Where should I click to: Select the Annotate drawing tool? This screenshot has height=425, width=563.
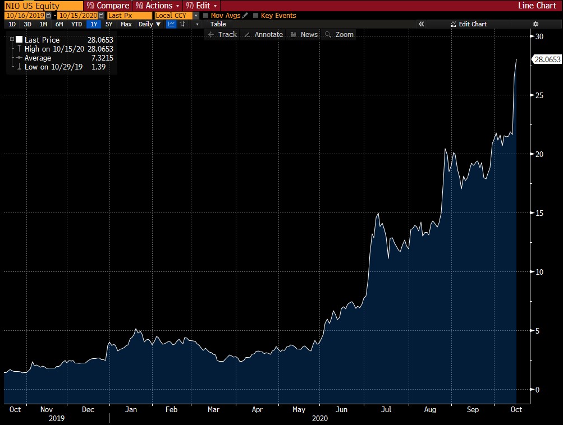click(x=264, y=34)
